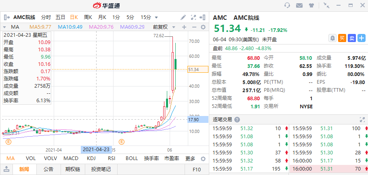Click the MA10:9.49 legend label
This screenshot has height=175, width=368.
(70, 27)
